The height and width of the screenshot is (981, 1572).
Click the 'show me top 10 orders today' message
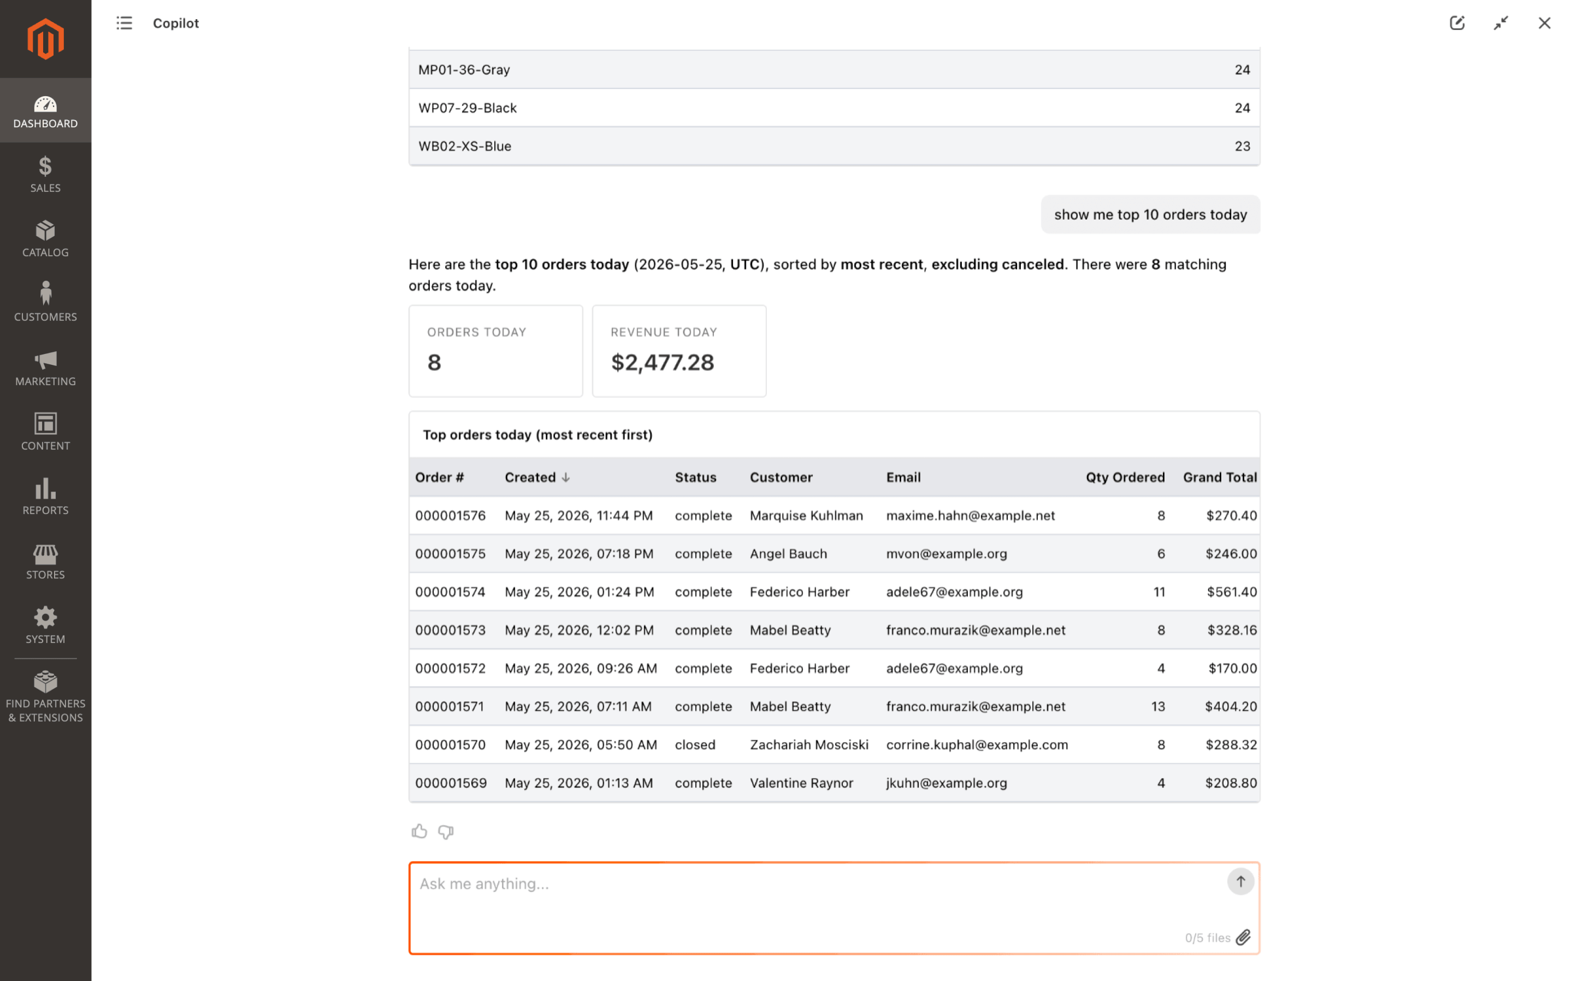pyautogui.click(x=1150, y=215)
